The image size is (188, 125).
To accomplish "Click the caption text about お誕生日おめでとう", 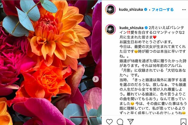I will coord(146,42).
